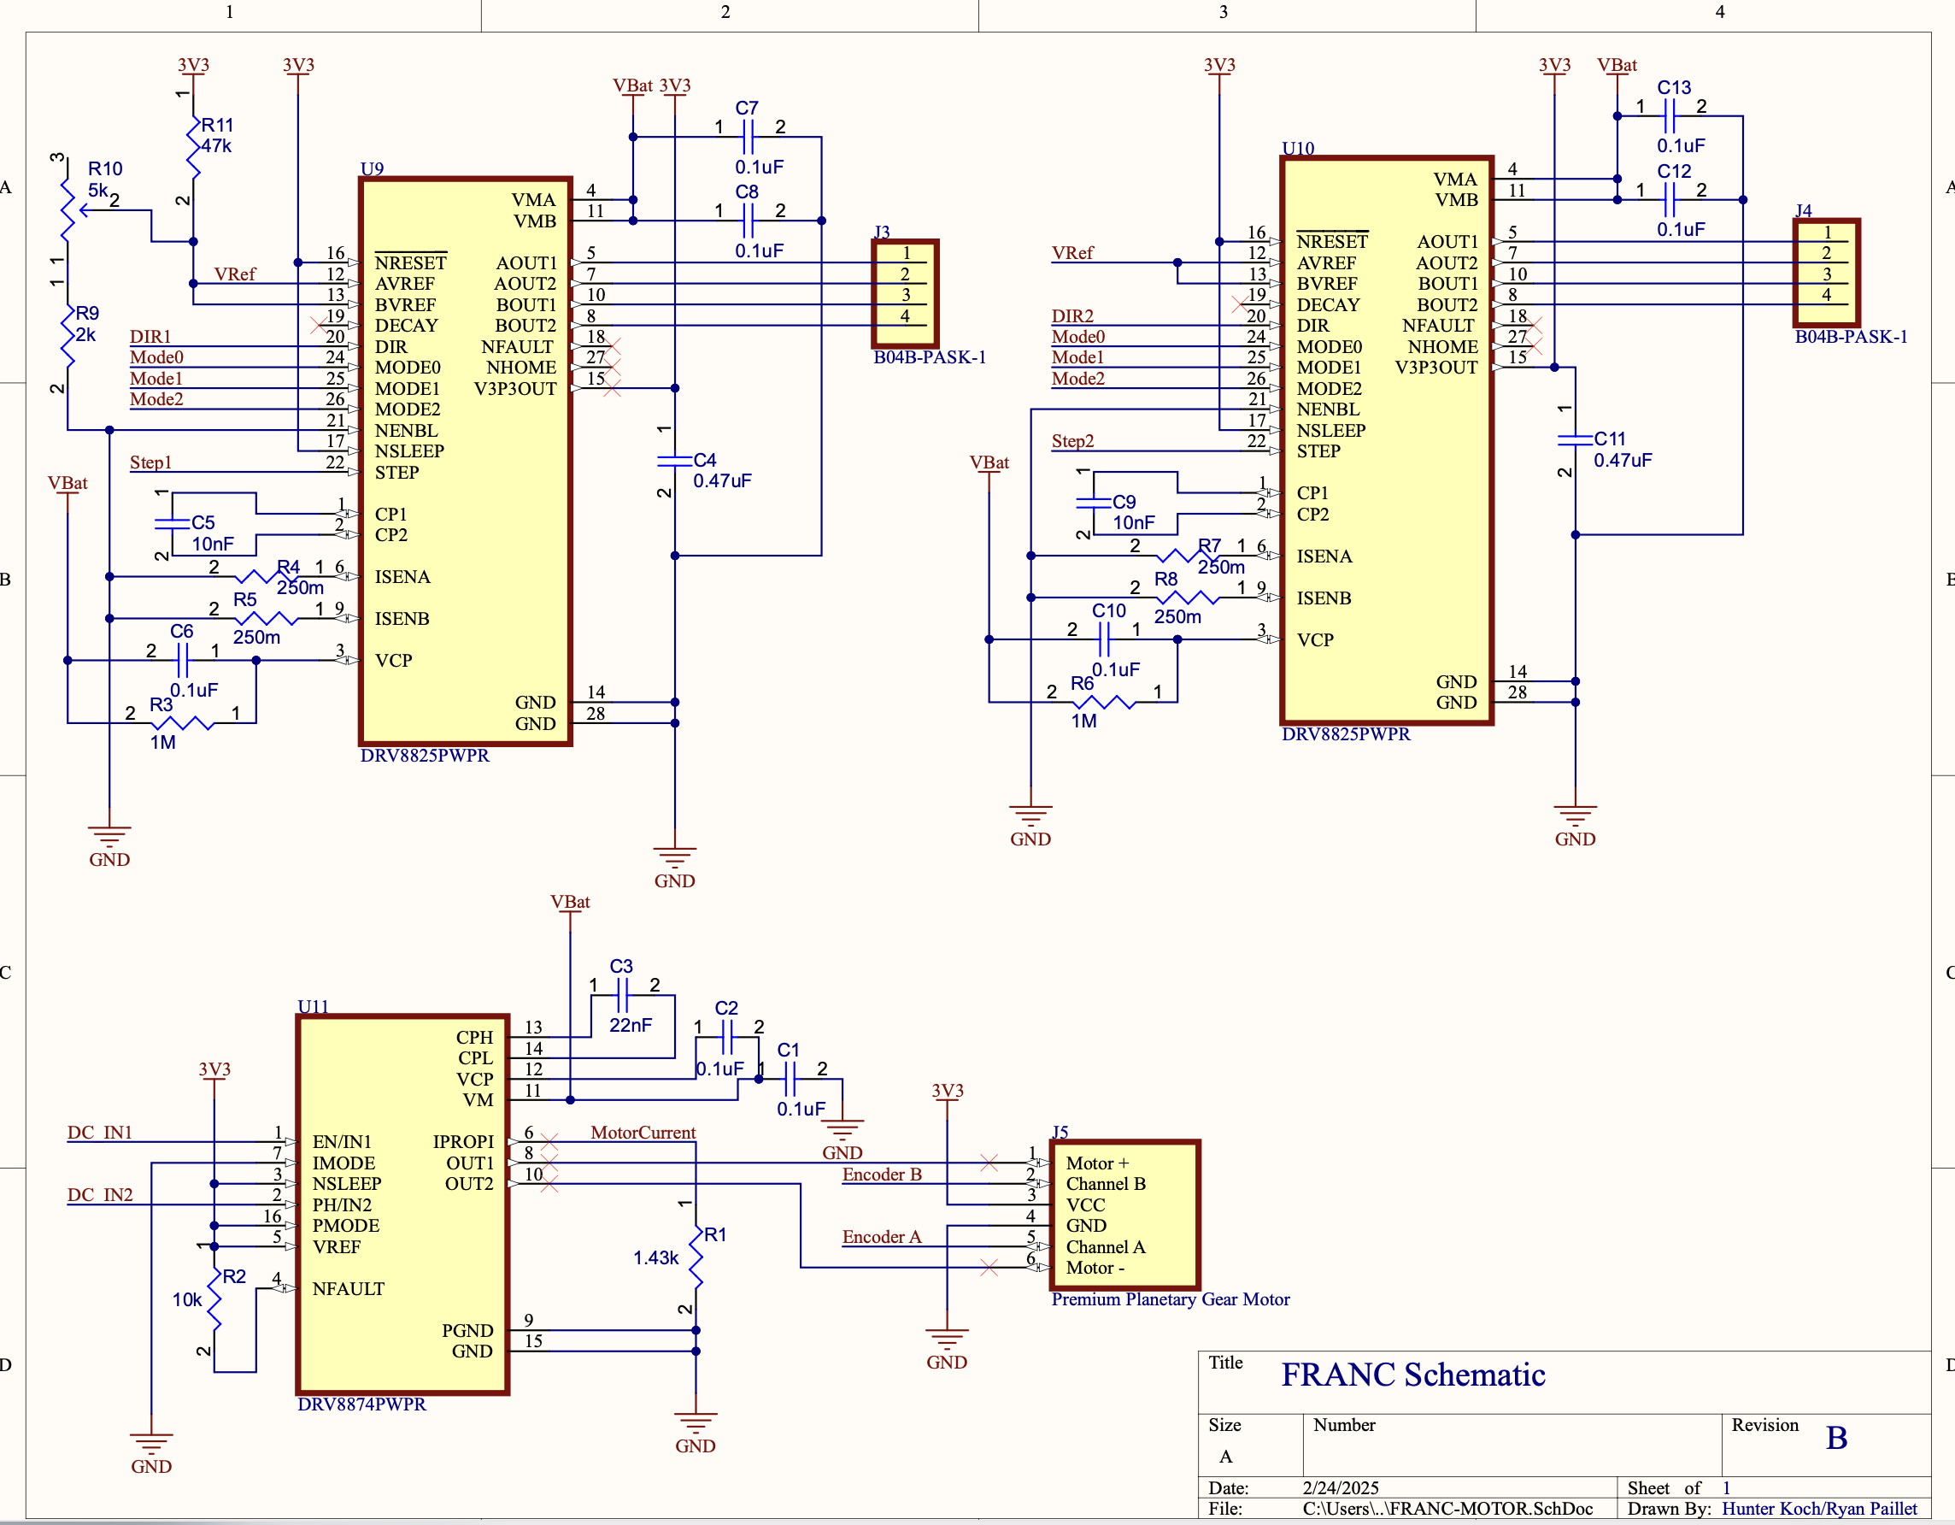This screenshot has width=1955, height=1525.
Task: Select the C4 0.47uF capacitor symbol
Action: pos(674,461)
